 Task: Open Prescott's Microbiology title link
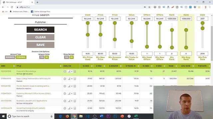[26, 71]
